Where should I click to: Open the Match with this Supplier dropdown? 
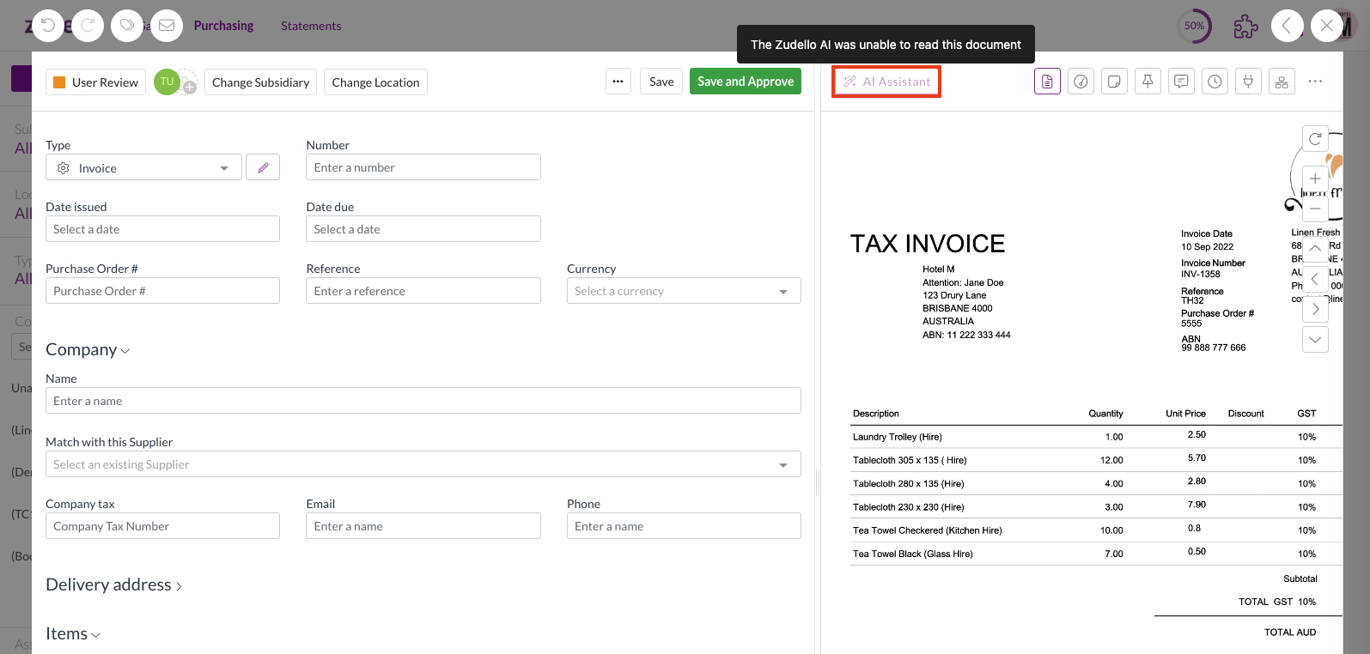423,464
